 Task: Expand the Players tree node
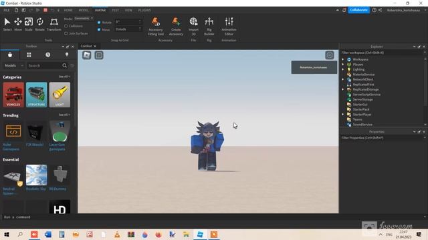point(343,65)
